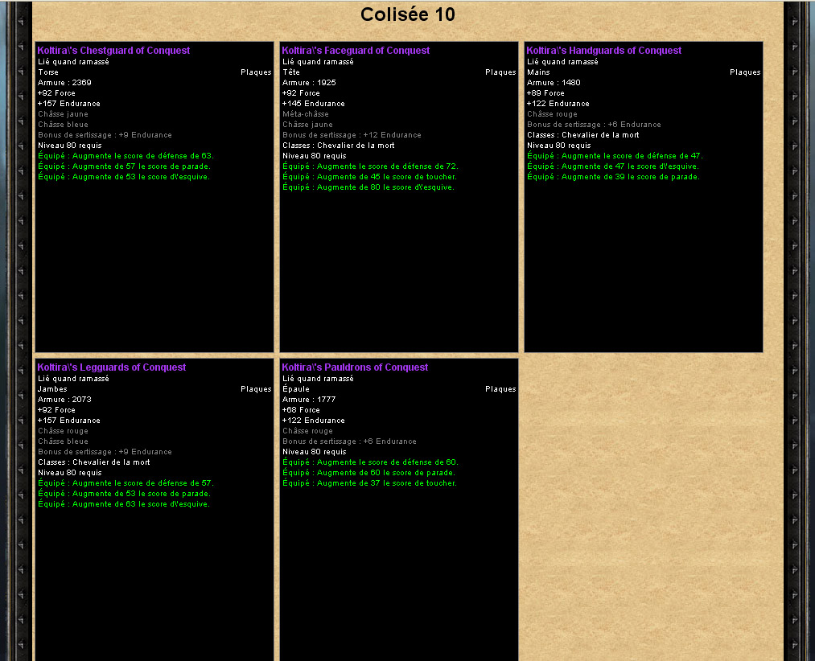This screenshot has height=661, width=815.
Task: Click 'Bonus de sertissage : +6 Endurance' in Handguards card
Action: (x=594, y=125)
